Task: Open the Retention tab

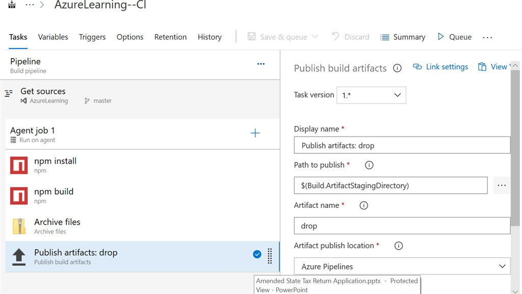Action: tap(170, 37)
